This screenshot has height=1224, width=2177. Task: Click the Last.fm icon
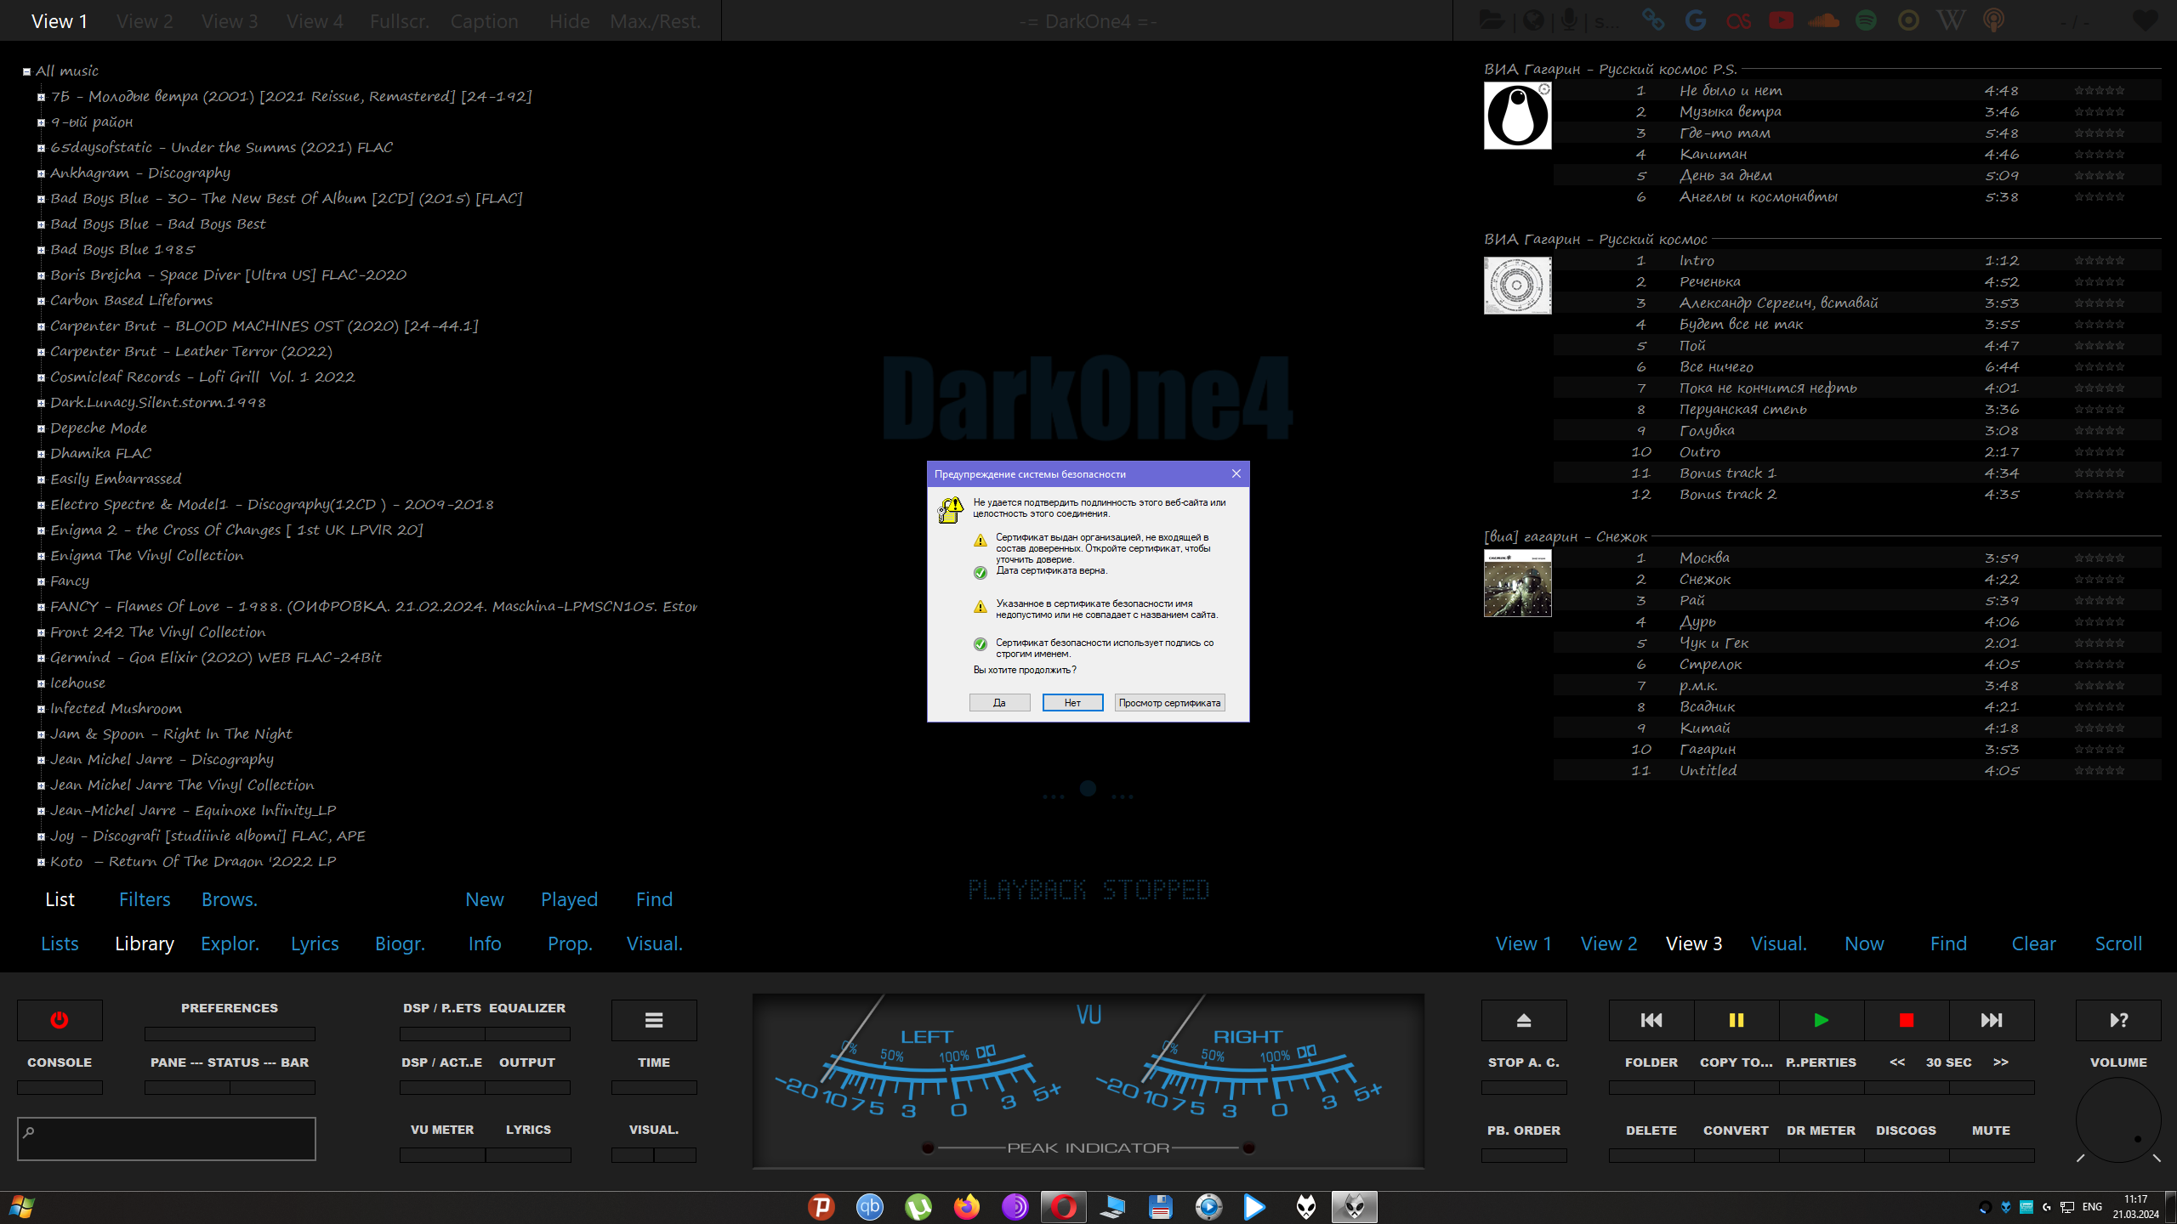(1738, 20)
